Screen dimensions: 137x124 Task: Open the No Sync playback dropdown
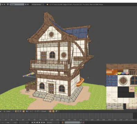[x=53, y=123]
